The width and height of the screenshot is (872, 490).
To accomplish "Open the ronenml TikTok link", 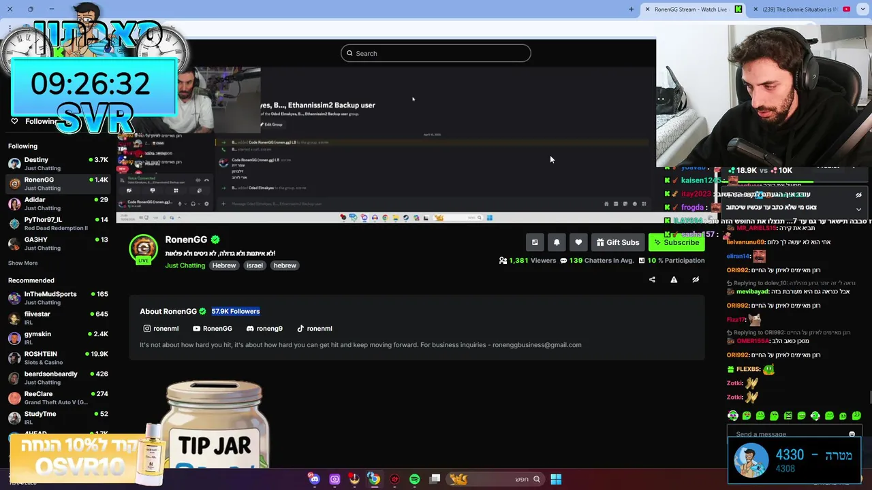I will click(315, 329).
